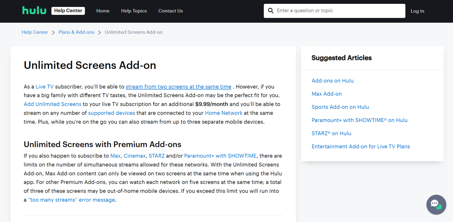Viewport: 453px width, 222px height.
Task: Click the Hulu logo
Action: click(34, 11)
